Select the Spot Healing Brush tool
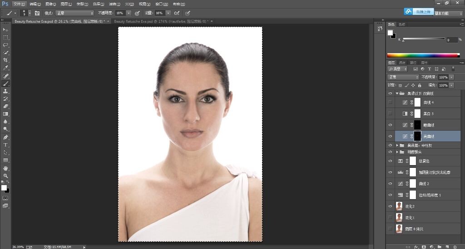465x249 pixels. pyautogui.click(x=5, y=76)
